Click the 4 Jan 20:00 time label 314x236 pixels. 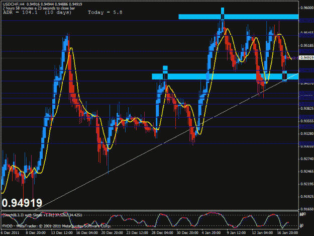click(x=212, y=233)
